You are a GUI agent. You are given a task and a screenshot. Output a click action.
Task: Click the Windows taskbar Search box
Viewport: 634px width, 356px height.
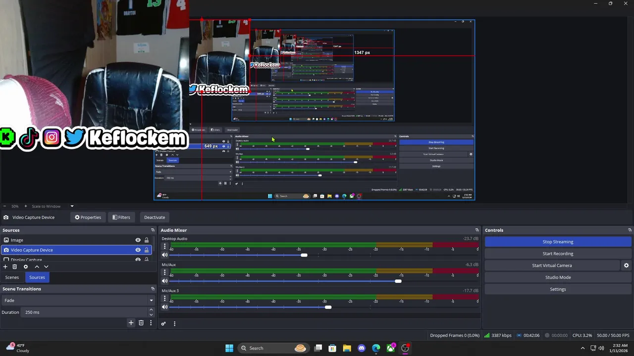coord(273,348)
